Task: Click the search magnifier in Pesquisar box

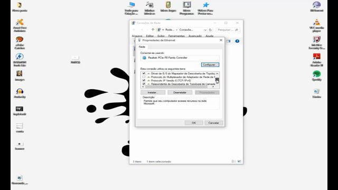Action: [237, 30]
